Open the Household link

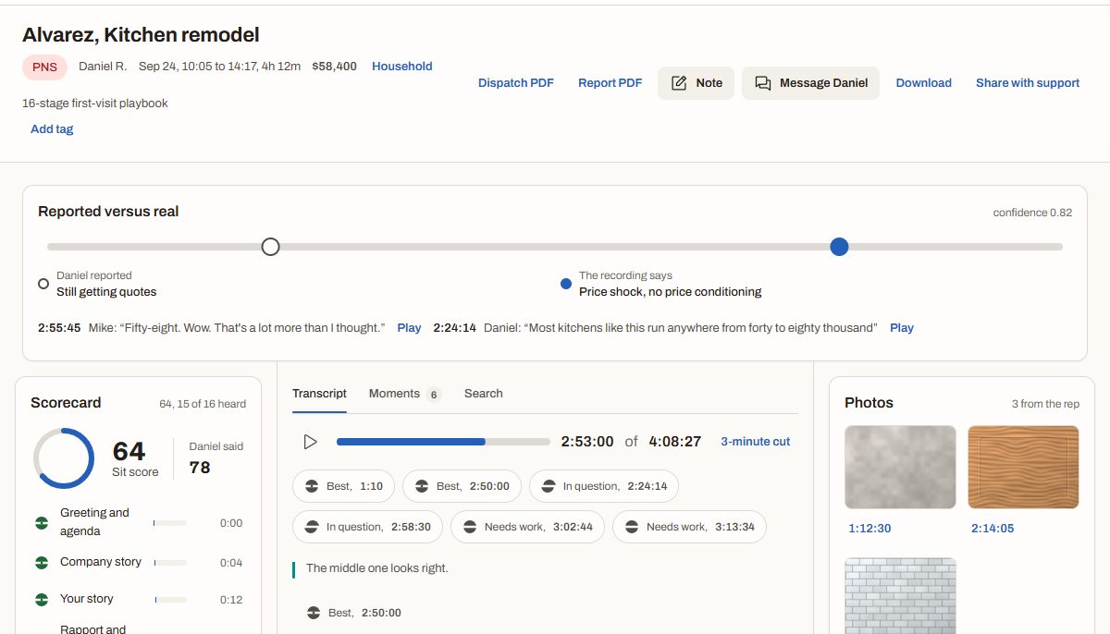pos(402,67)
